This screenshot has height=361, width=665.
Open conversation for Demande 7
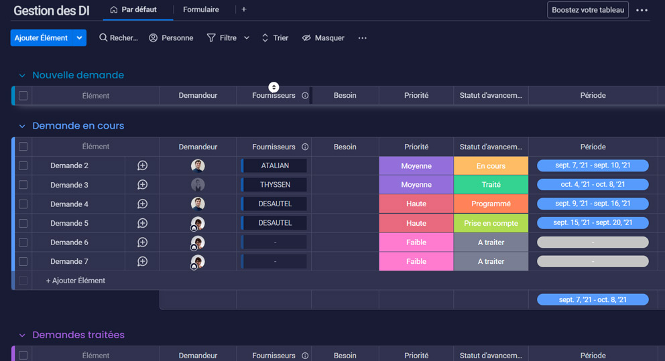[143, 261]
